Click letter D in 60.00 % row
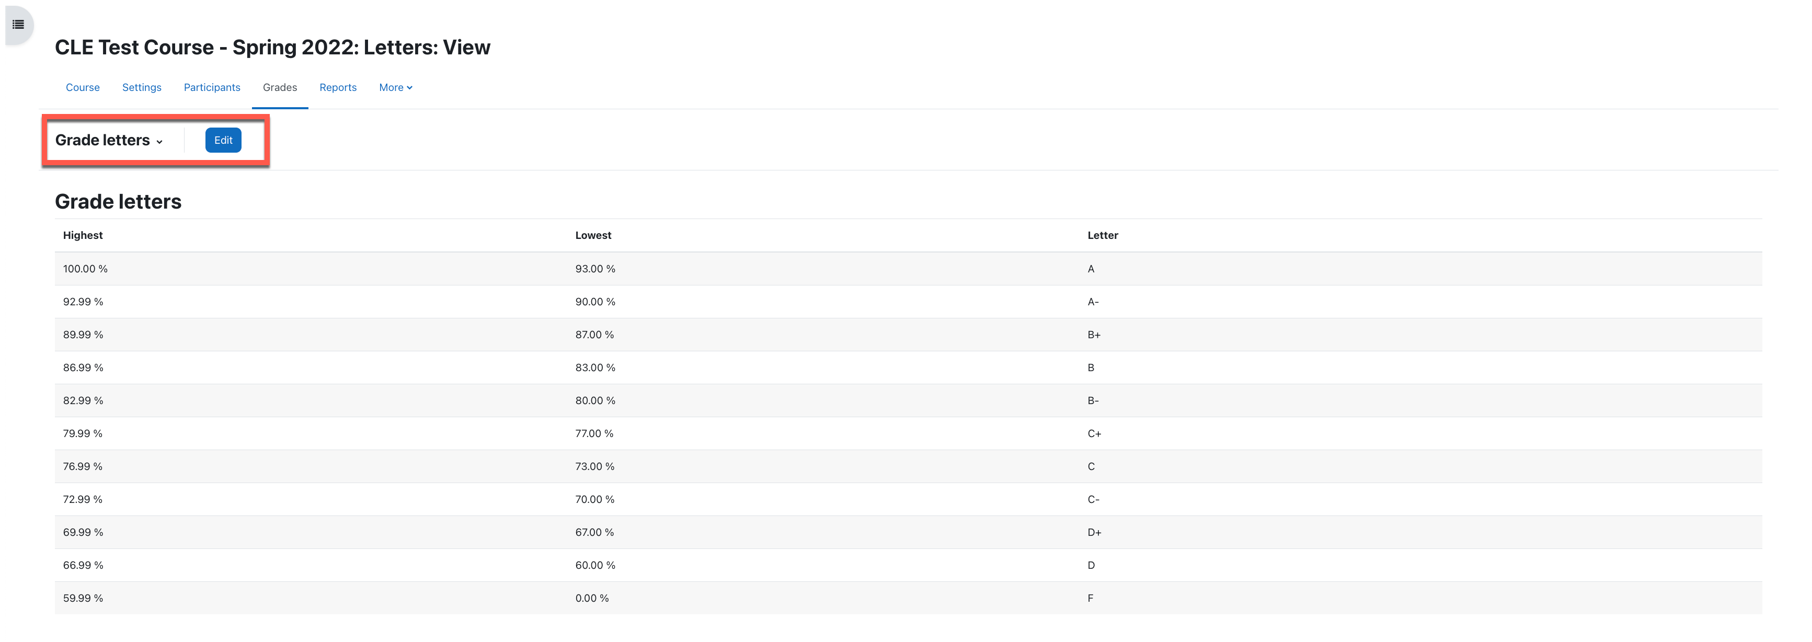This screenshot has height=642, width=1812. (x=1091, y=566)
